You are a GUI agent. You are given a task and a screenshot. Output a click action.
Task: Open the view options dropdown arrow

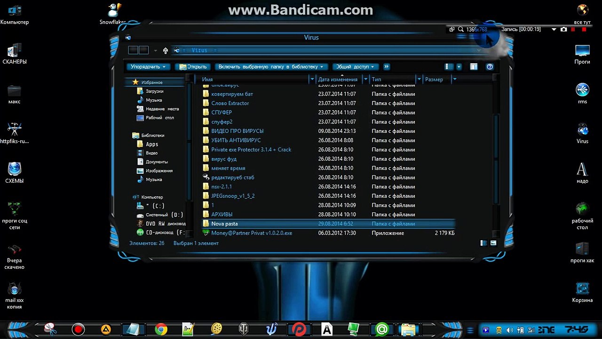pyautogui.click(x=459, y=67)
